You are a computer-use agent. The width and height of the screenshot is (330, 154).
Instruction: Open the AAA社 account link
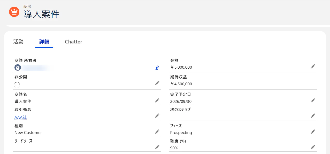coord(21,117)
